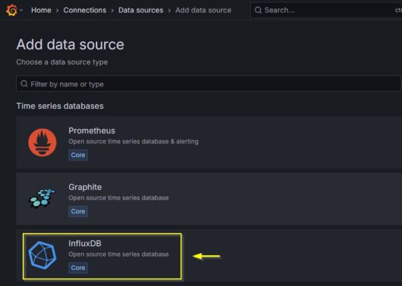
Task: Open the Data sources breadcrumb
Action: [x=141, y=10]
